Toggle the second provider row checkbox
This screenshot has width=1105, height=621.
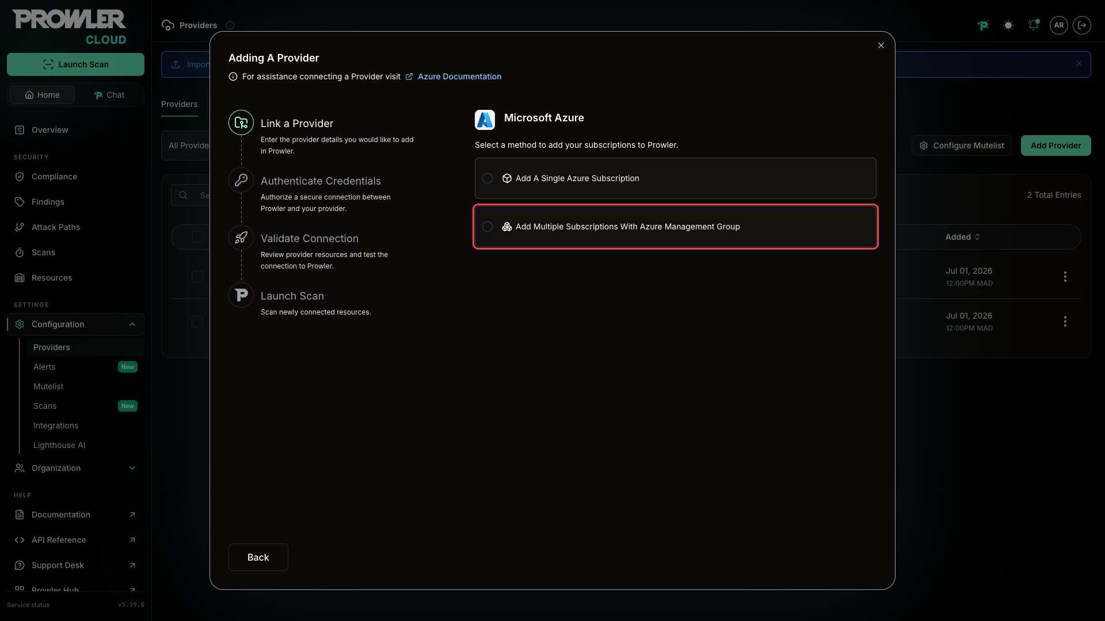197,321
